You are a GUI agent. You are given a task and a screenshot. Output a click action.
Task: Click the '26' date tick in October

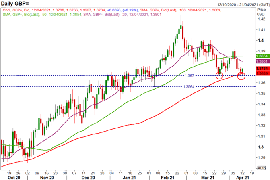pyautogui.click(x=18, y=173)
